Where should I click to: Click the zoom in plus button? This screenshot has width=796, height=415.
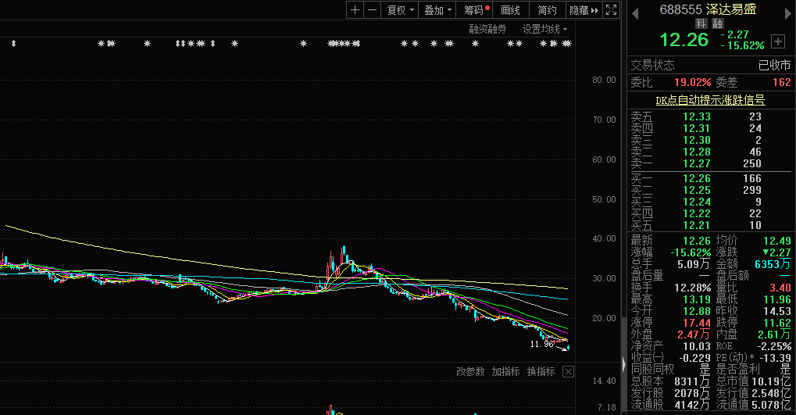coord(355,10)
